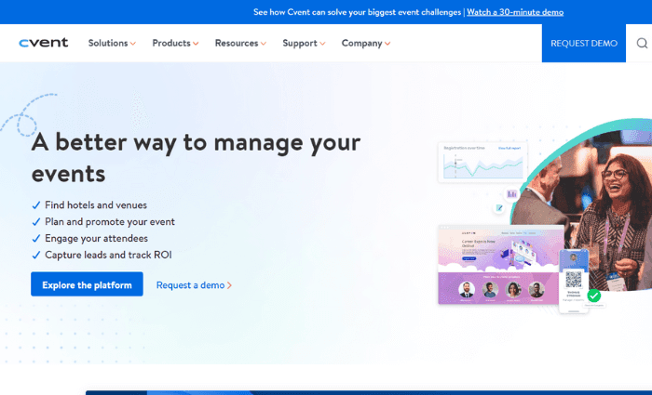This screenshot has height=395, width=652.
Task: Open the Support menu
Action: coord(304,44)
